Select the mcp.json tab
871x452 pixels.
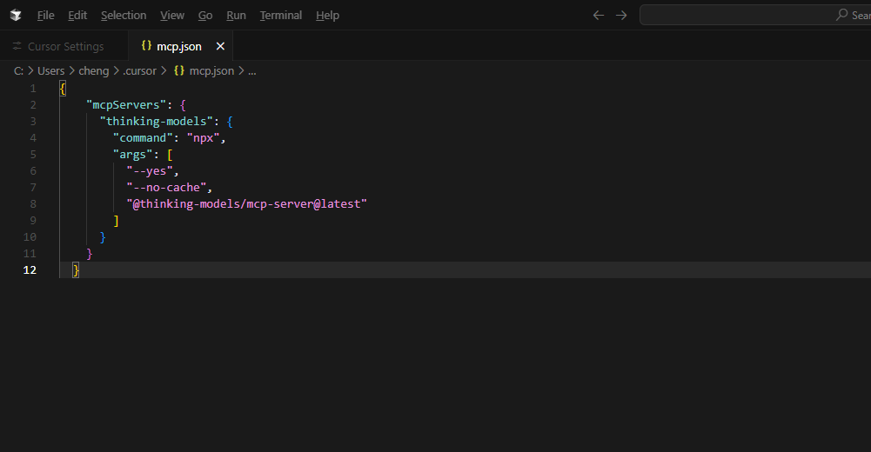click(180, 46)
